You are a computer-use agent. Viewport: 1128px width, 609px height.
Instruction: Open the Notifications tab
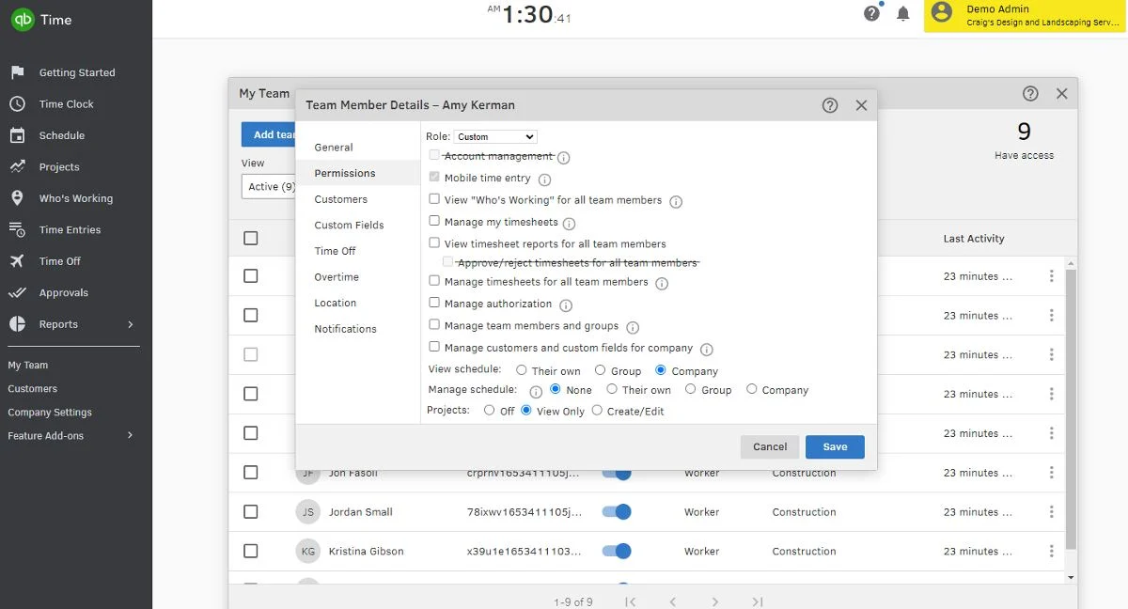[x=346, y=329]
